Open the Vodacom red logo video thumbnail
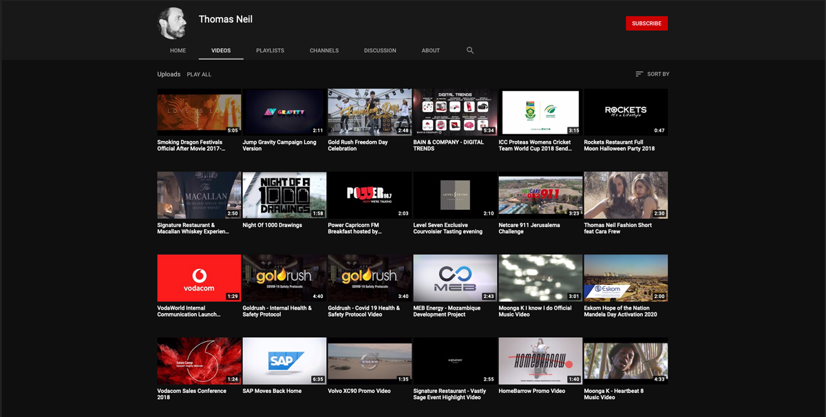Image resolution: width=826 pixels, height=417 pixels. [199, 278]
